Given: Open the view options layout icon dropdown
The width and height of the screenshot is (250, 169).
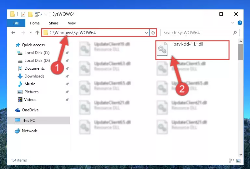Looking at the screenshot, I should pos(38,14).
